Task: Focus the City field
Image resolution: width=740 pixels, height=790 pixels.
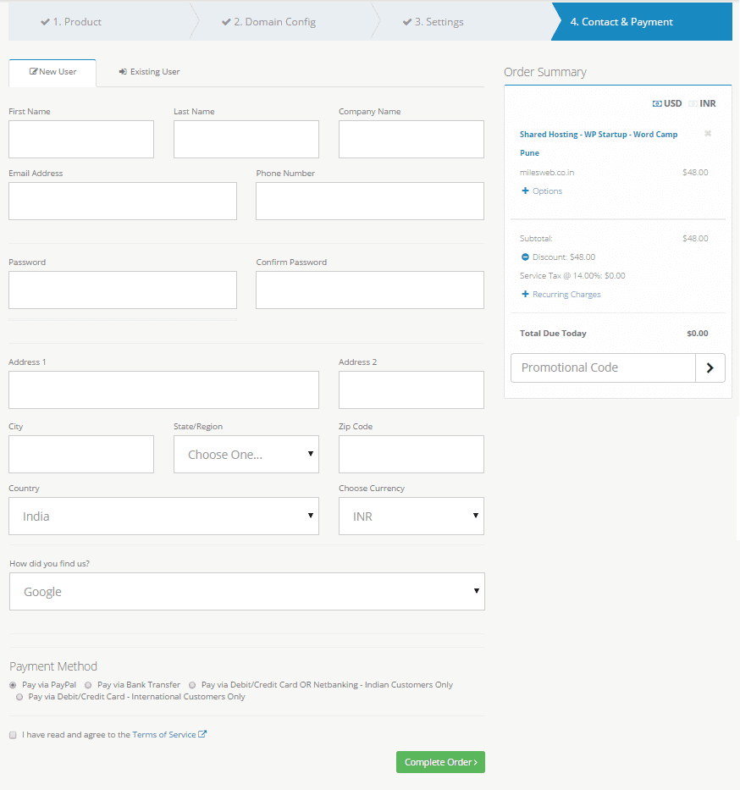Action: tap(81, 455)
